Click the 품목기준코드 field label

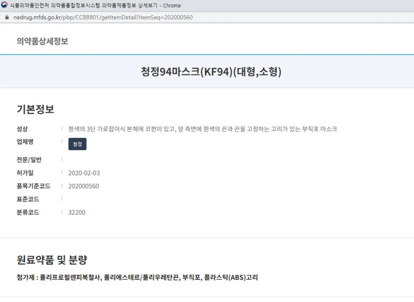point(34,186)
